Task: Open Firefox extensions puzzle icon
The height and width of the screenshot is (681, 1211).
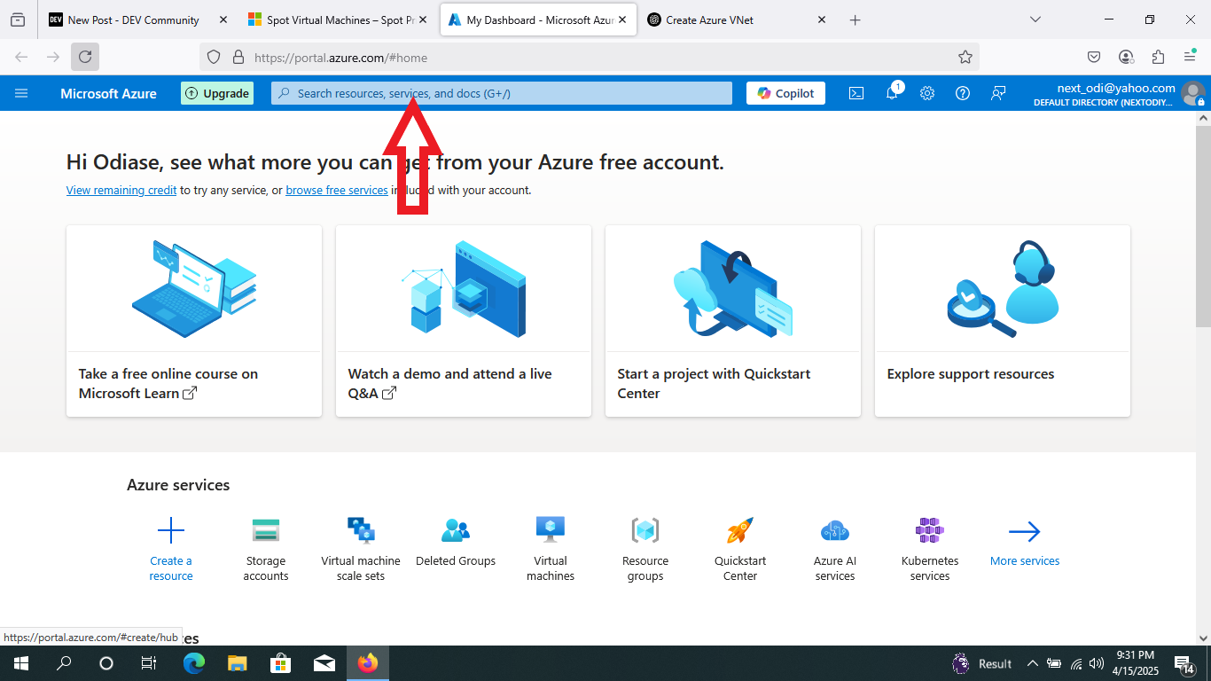Action: coord(1158,57)
